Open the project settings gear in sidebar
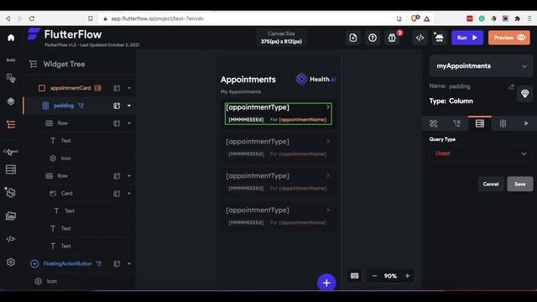Viewport: 537px width, 302px height. (x=11, y=263)
